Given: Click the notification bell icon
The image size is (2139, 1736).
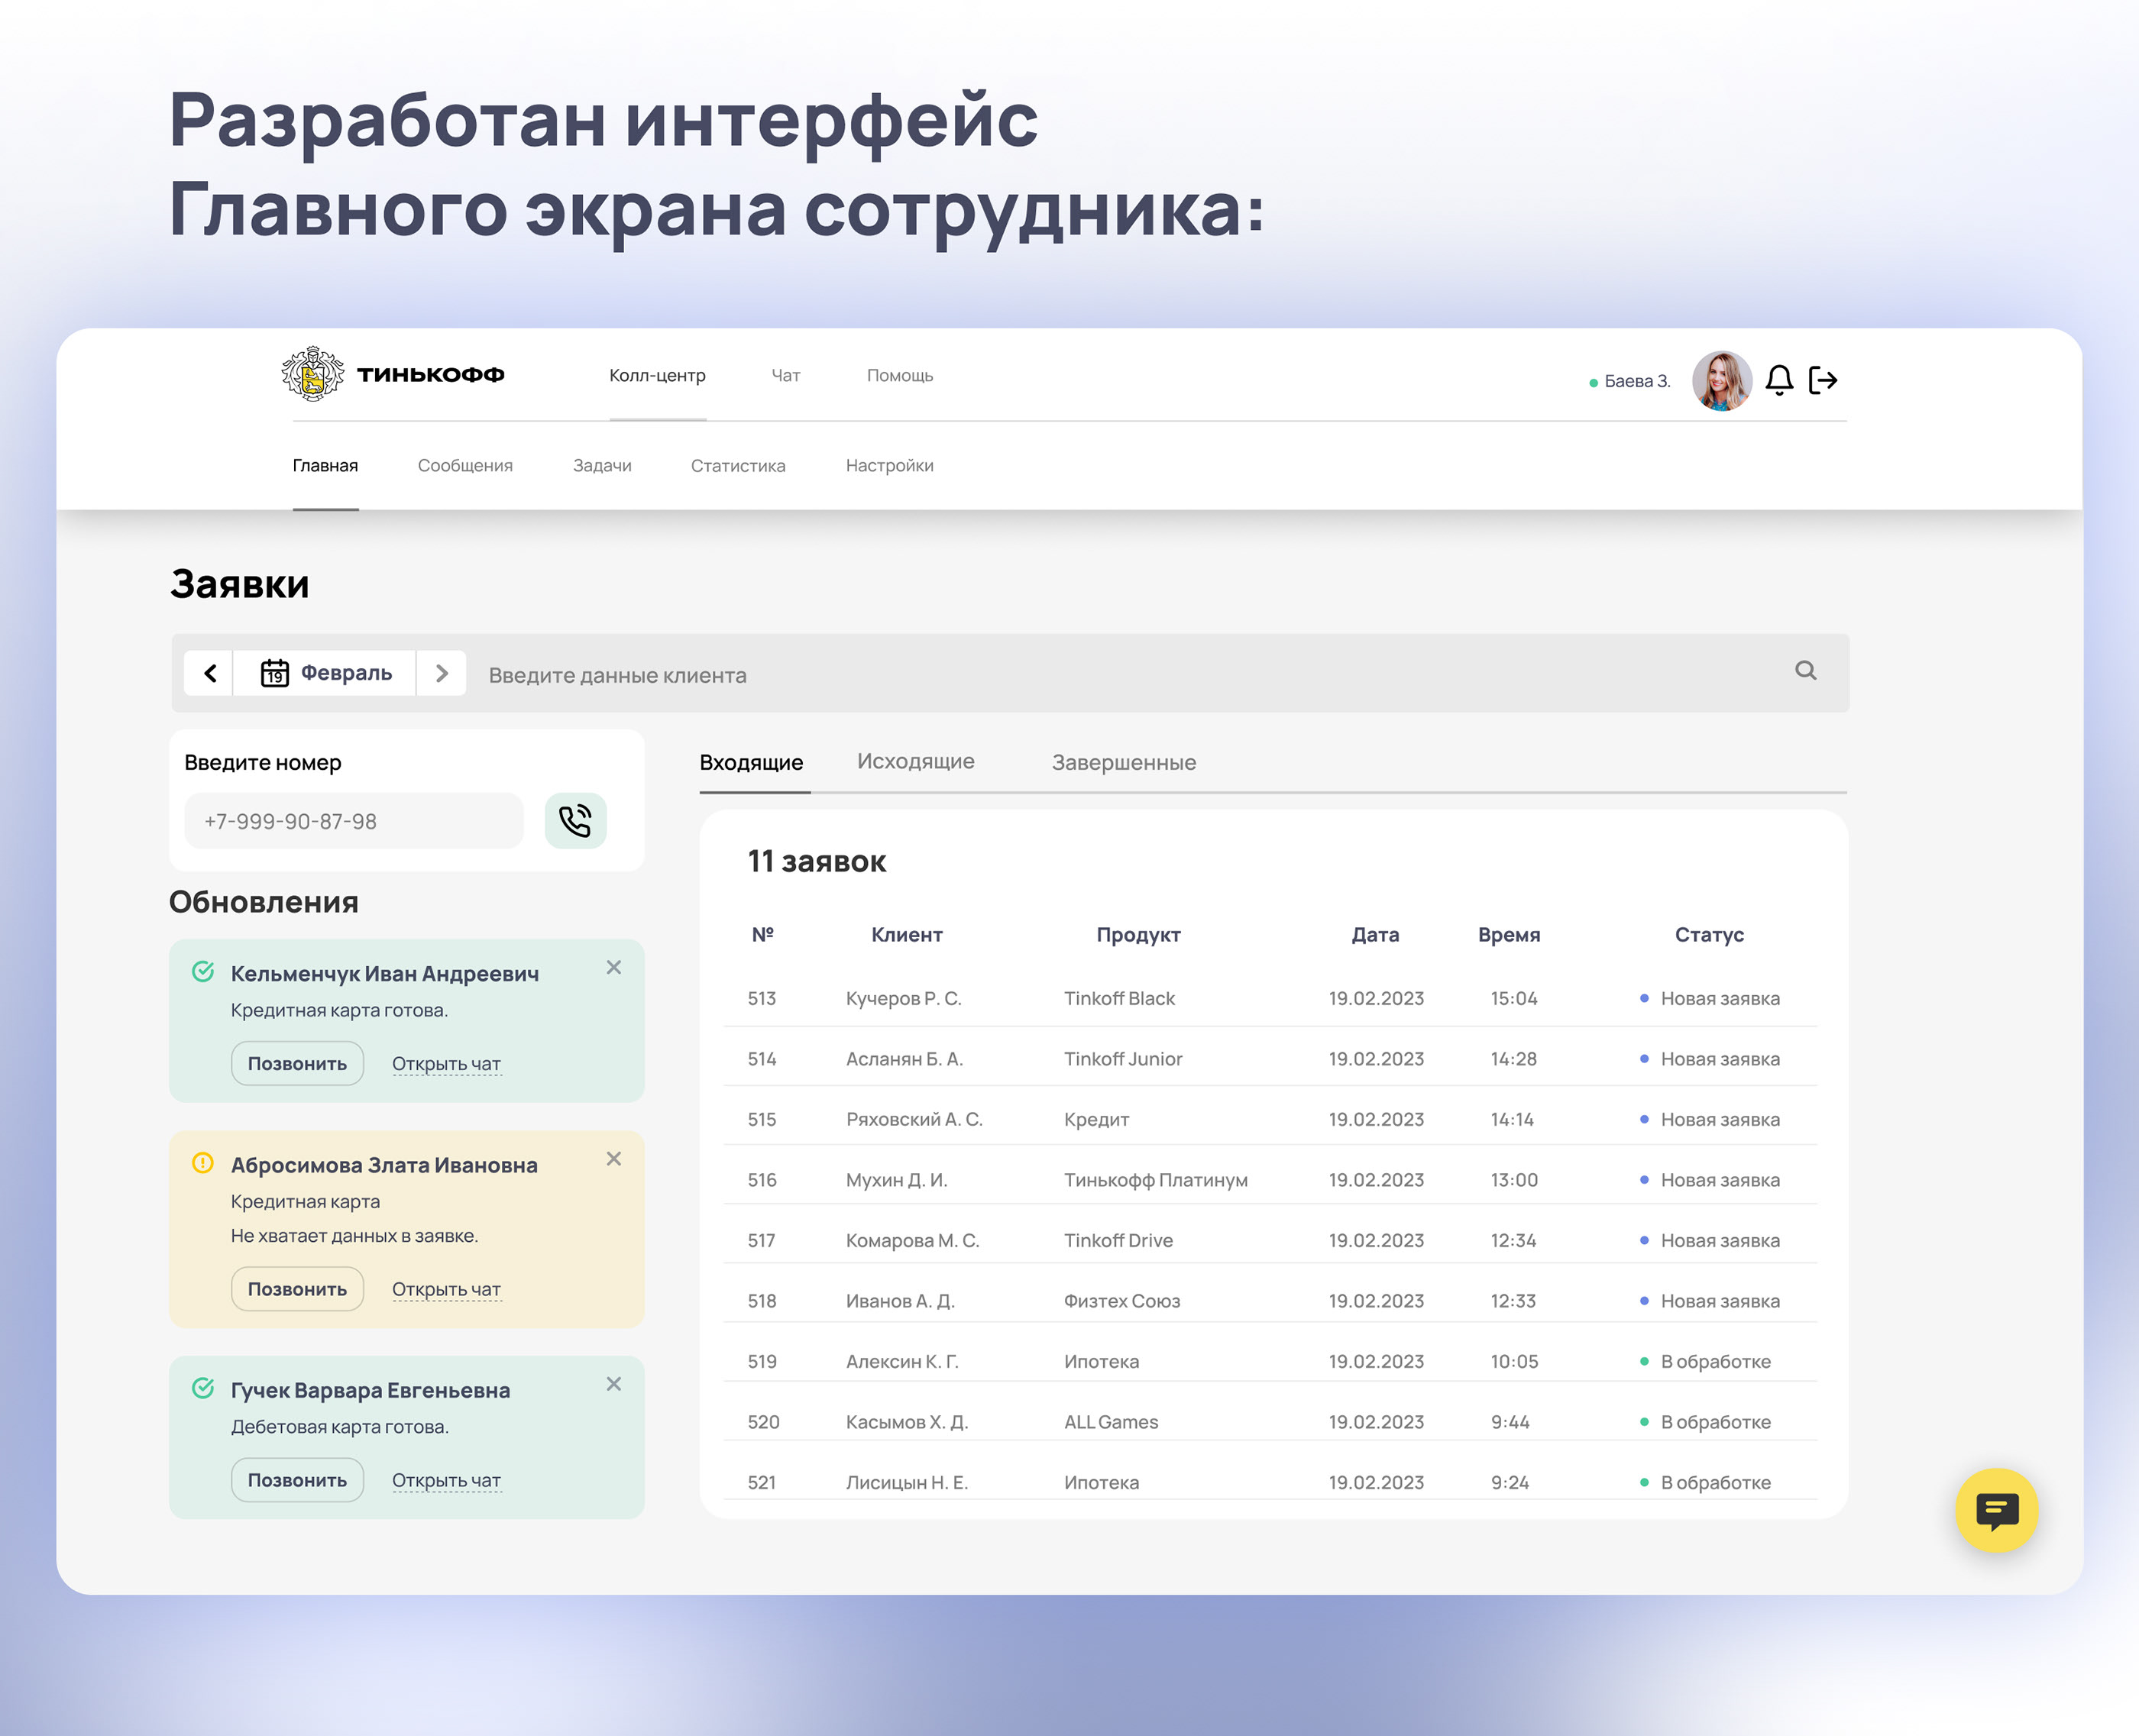Looking at the screenshot, I should [x=1779, y=380].
